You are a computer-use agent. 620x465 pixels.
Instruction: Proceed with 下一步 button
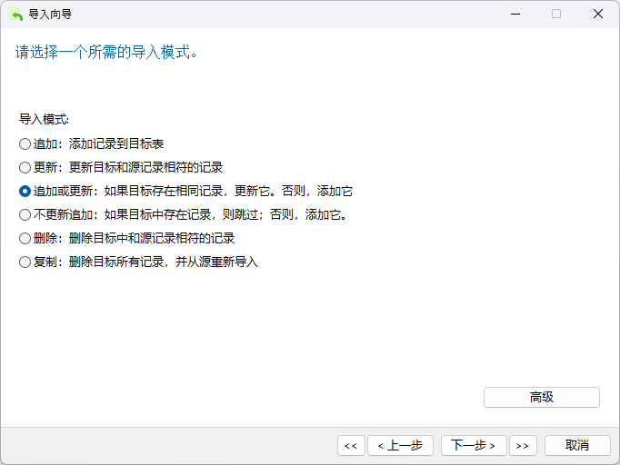click(x=474, y=445)
